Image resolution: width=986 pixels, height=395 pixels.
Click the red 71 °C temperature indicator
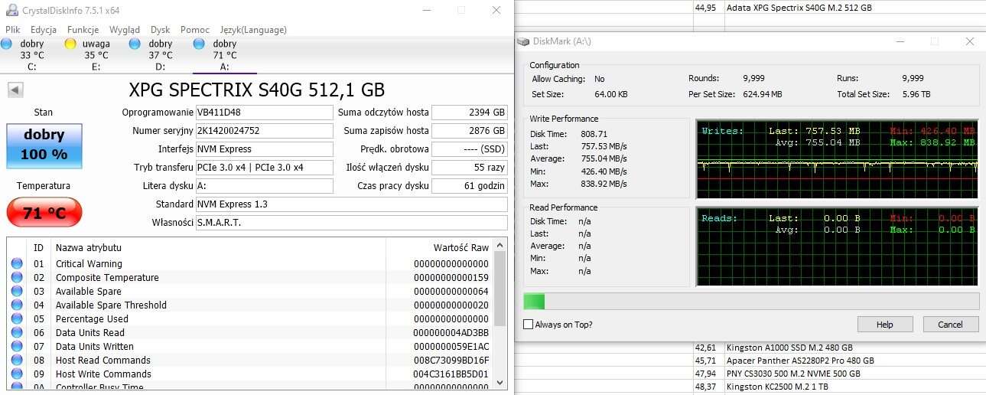44,213
